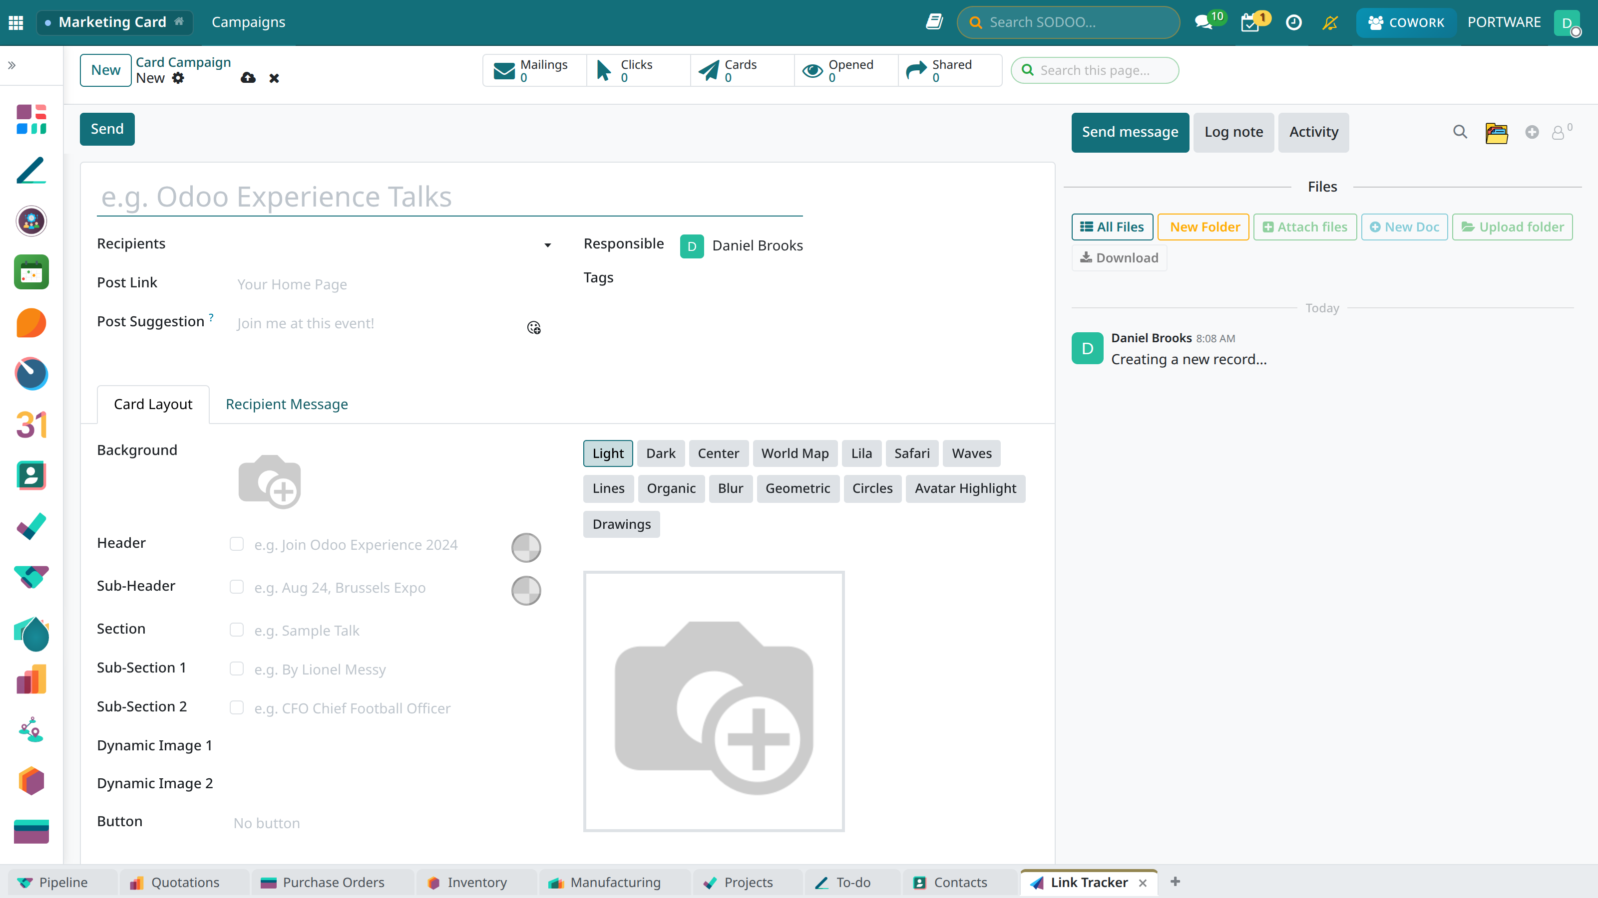Click the clock timer icon in top bar

[x=1293, y=22]
